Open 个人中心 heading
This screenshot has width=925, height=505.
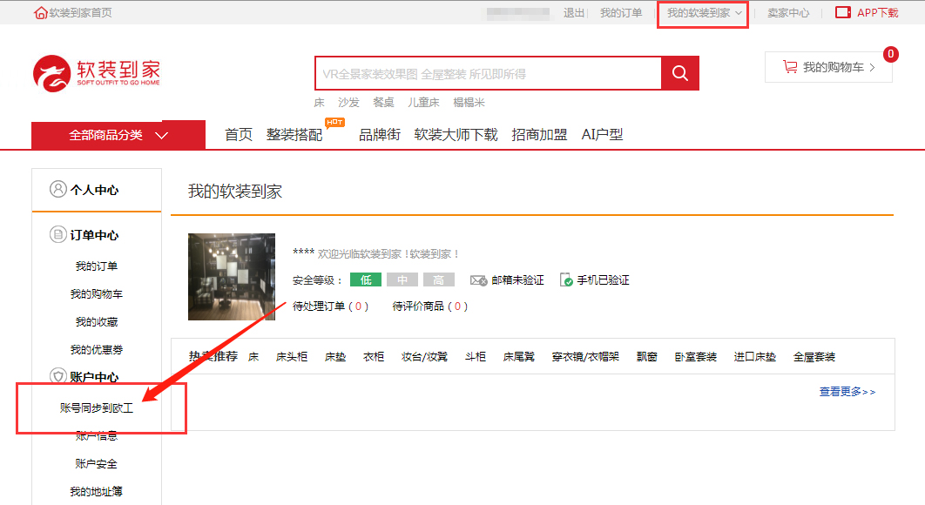pyautogui.click(x=94, y=190)
